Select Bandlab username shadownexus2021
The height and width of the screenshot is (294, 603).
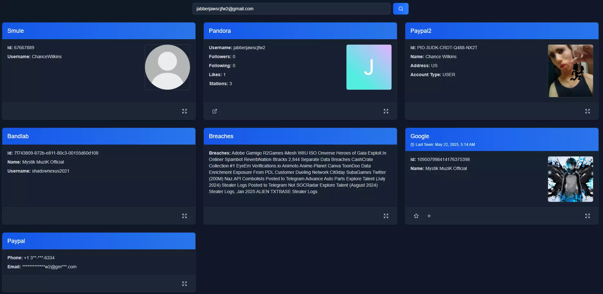pyautogui.click(x=50, y=171)
